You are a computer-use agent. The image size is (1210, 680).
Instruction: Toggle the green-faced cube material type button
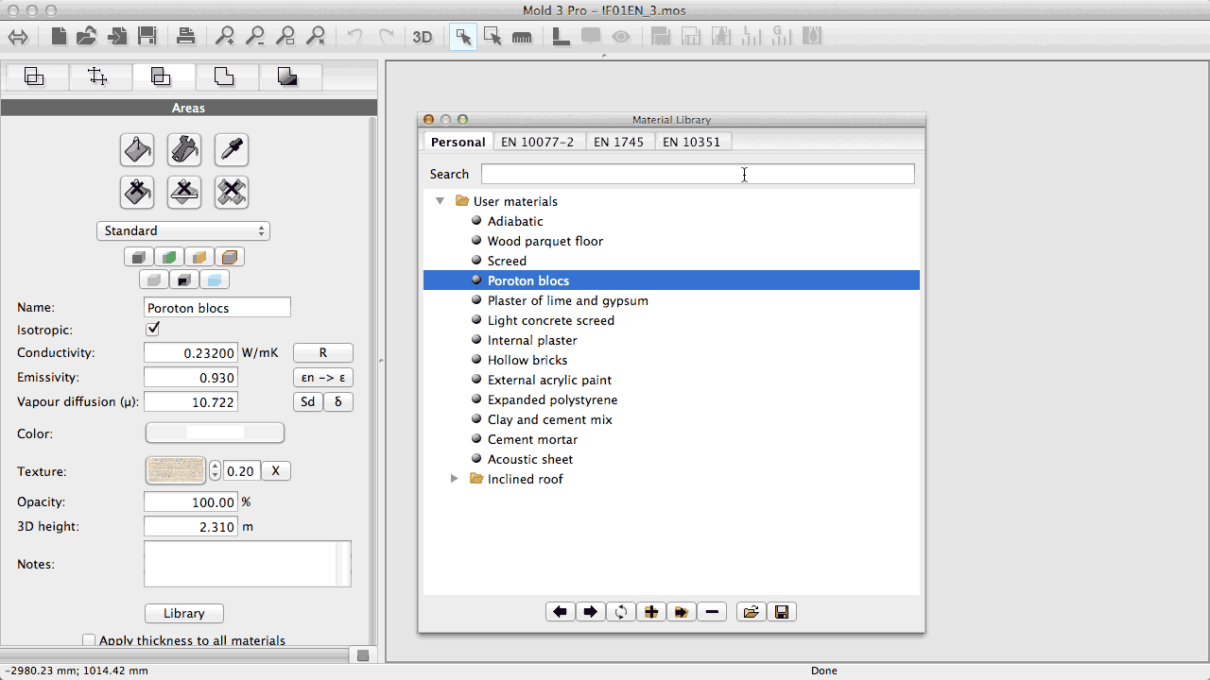[x=169, y=257]
